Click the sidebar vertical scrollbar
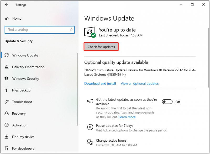The height and width of the screenshot is (154, 210). pyautogui.click(x=78, y=89)
